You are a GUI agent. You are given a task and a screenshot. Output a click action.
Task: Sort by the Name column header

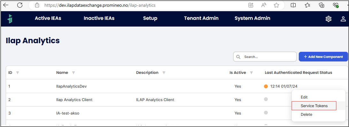click(62, 73)
